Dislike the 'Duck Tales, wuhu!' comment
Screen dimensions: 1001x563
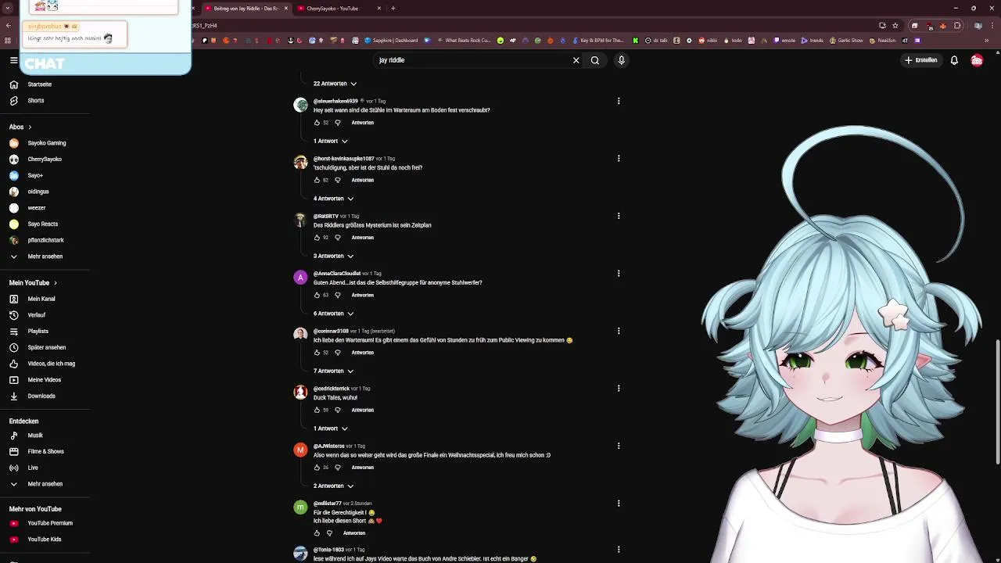point(338,411)
